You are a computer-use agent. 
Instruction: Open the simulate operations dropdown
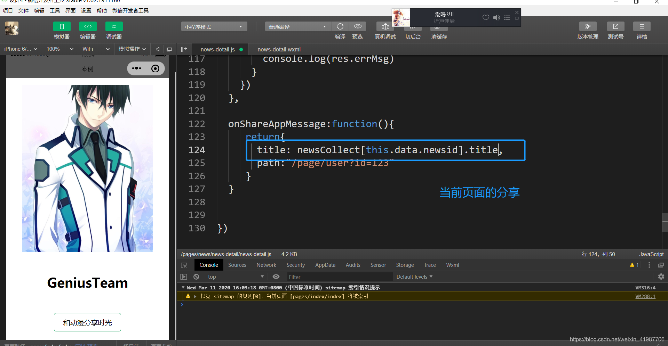132,49
